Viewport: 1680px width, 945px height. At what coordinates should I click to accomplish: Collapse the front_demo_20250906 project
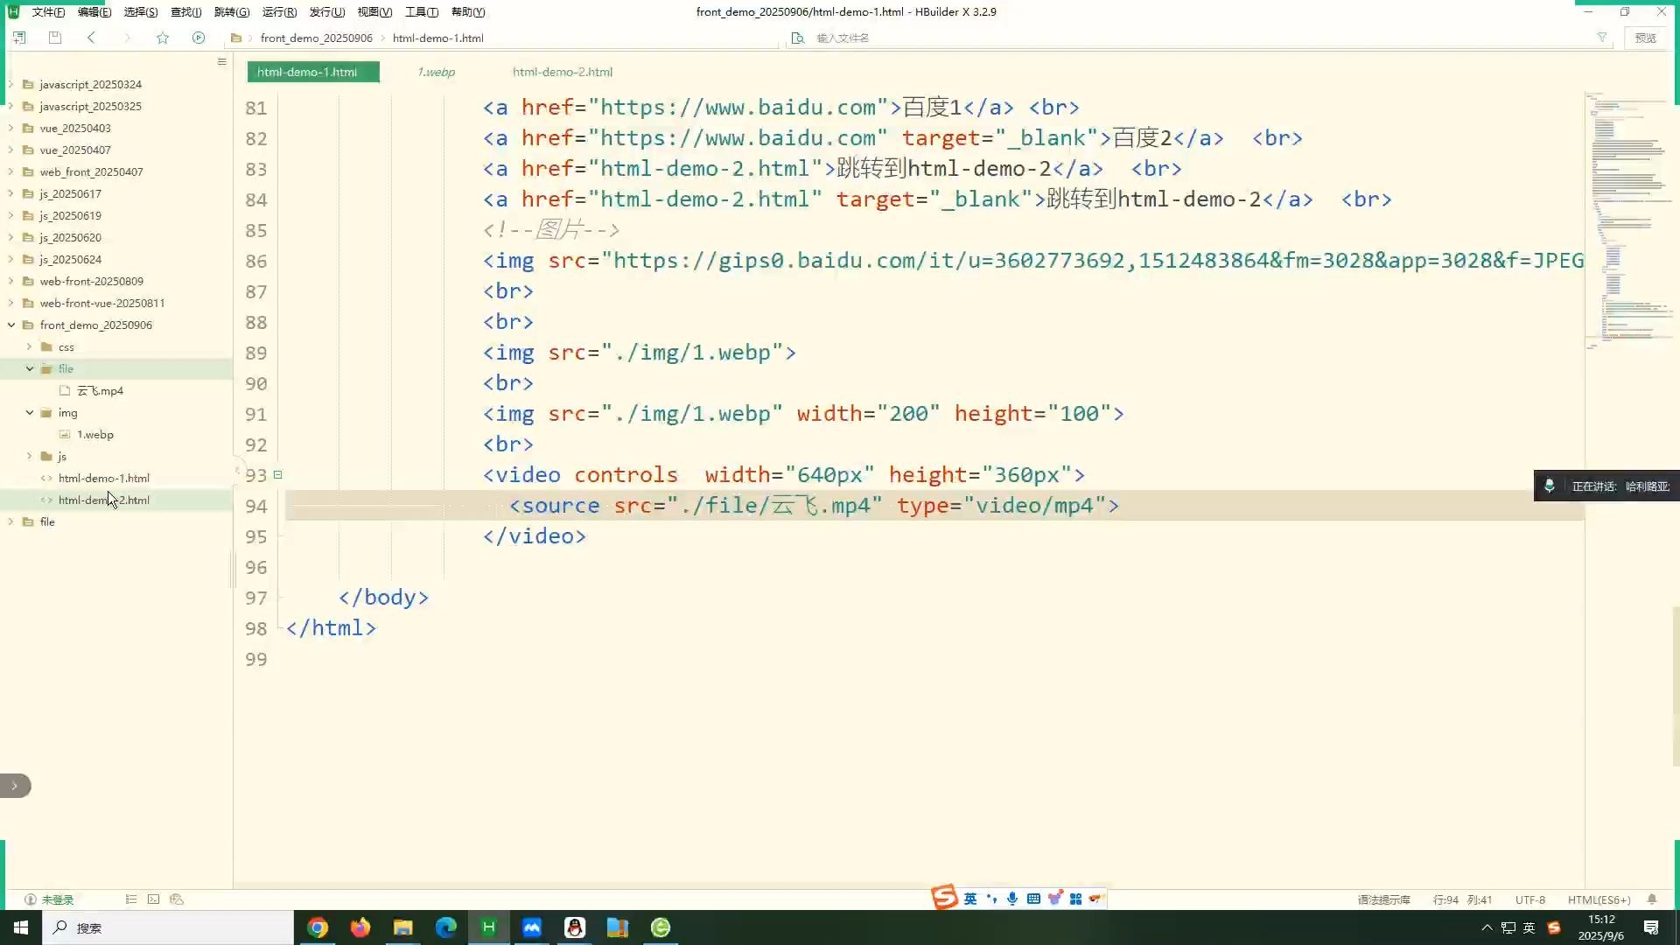(11, 325)
